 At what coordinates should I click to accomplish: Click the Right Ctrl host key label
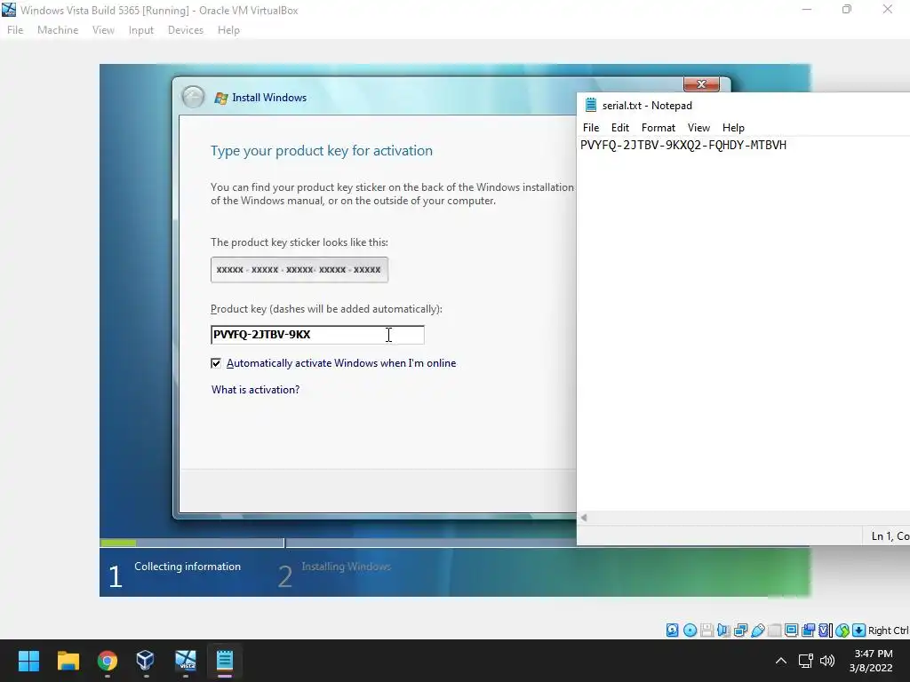[889, 630]
